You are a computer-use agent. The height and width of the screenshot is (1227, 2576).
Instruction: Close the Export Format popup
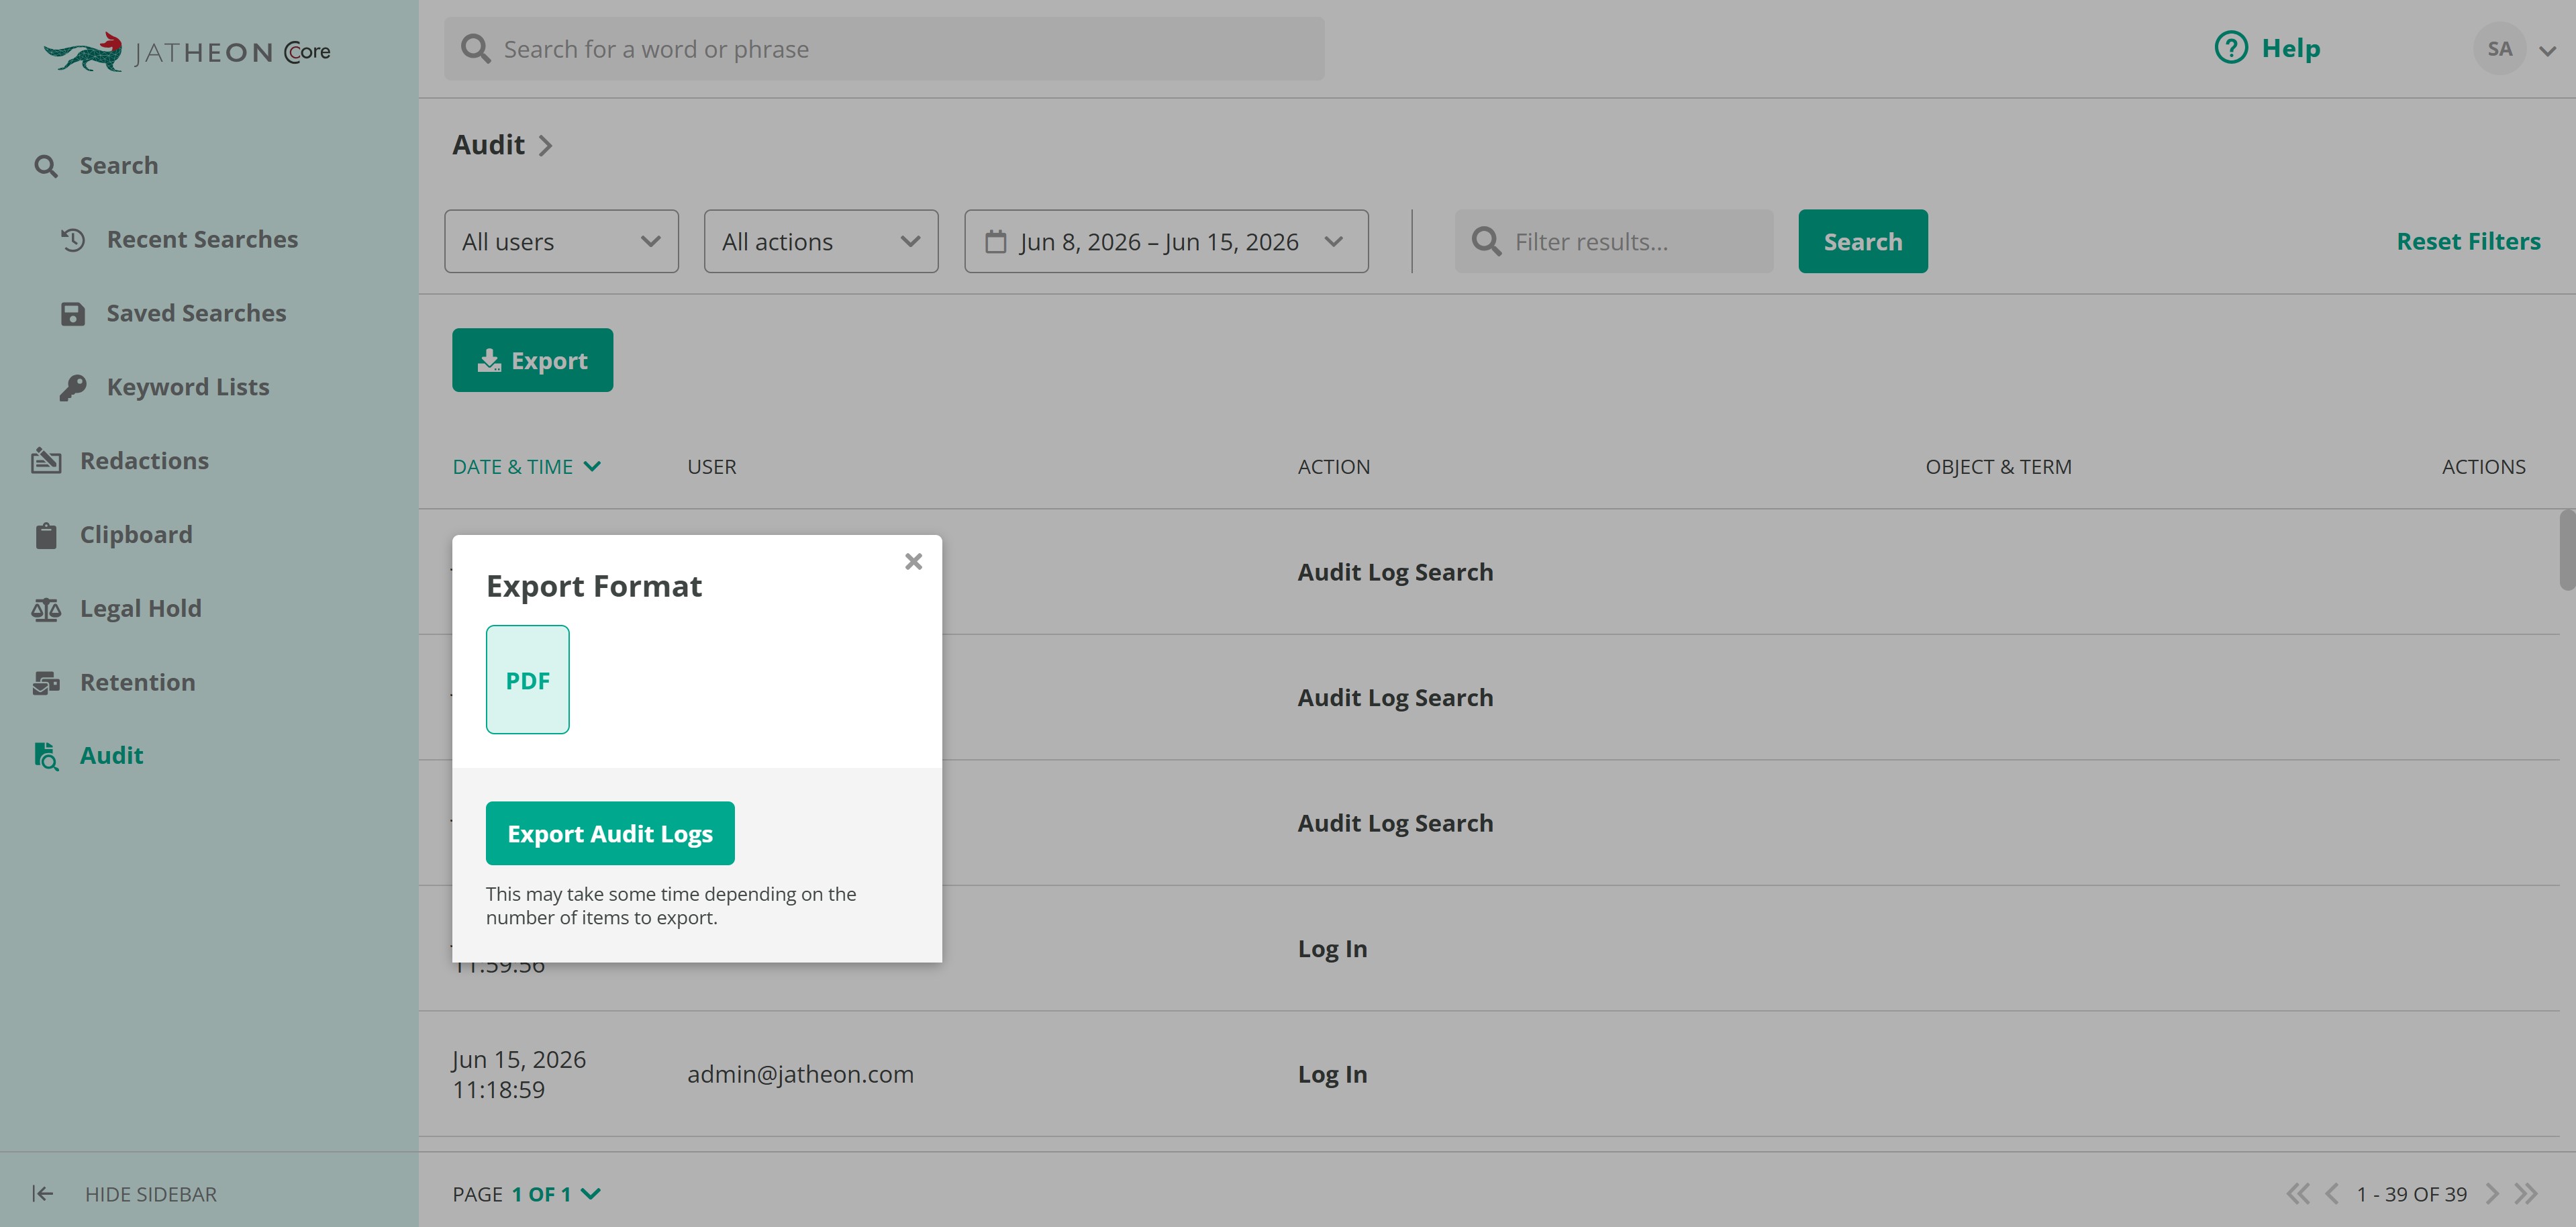913,561
